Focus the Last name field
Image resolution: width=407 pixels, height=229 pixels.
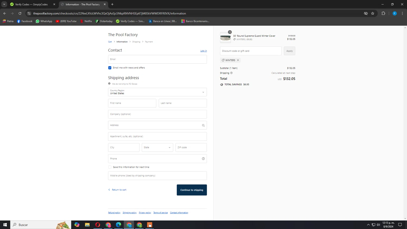coord(183,103)
